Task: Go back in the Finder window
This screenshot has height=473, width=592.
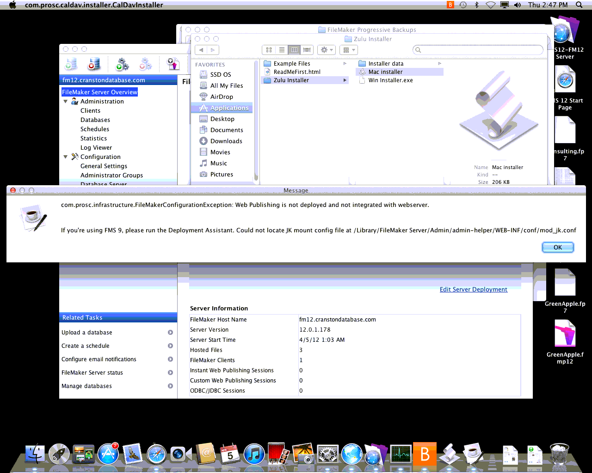Action: click(201, 50)
